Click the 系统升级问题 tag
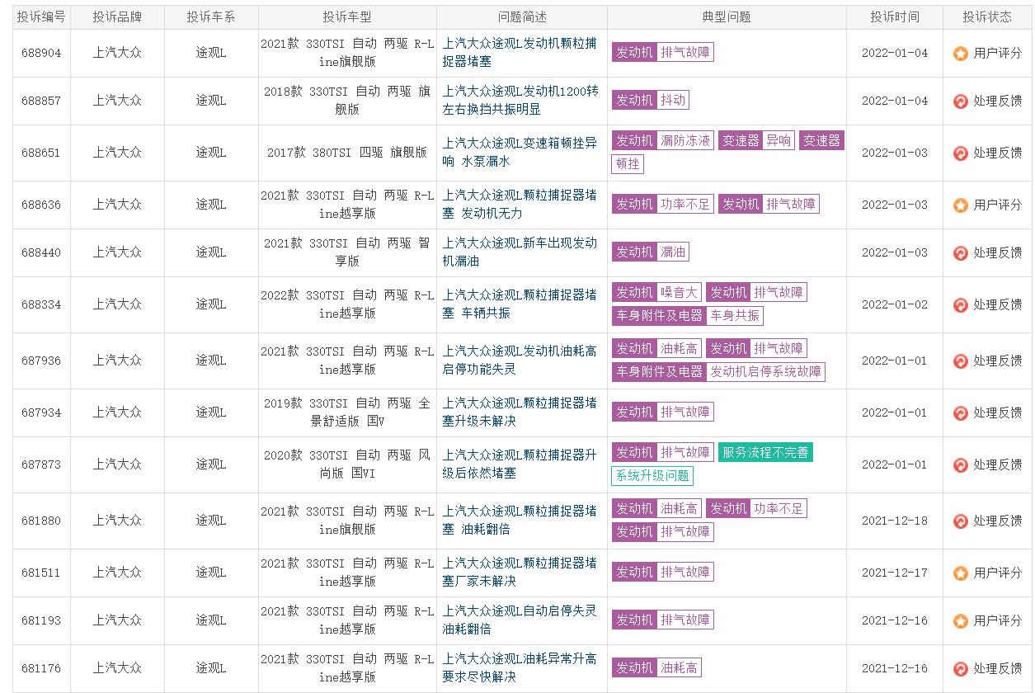The width and height of the screenshot is (1035, 693). [x=652, y=476]
